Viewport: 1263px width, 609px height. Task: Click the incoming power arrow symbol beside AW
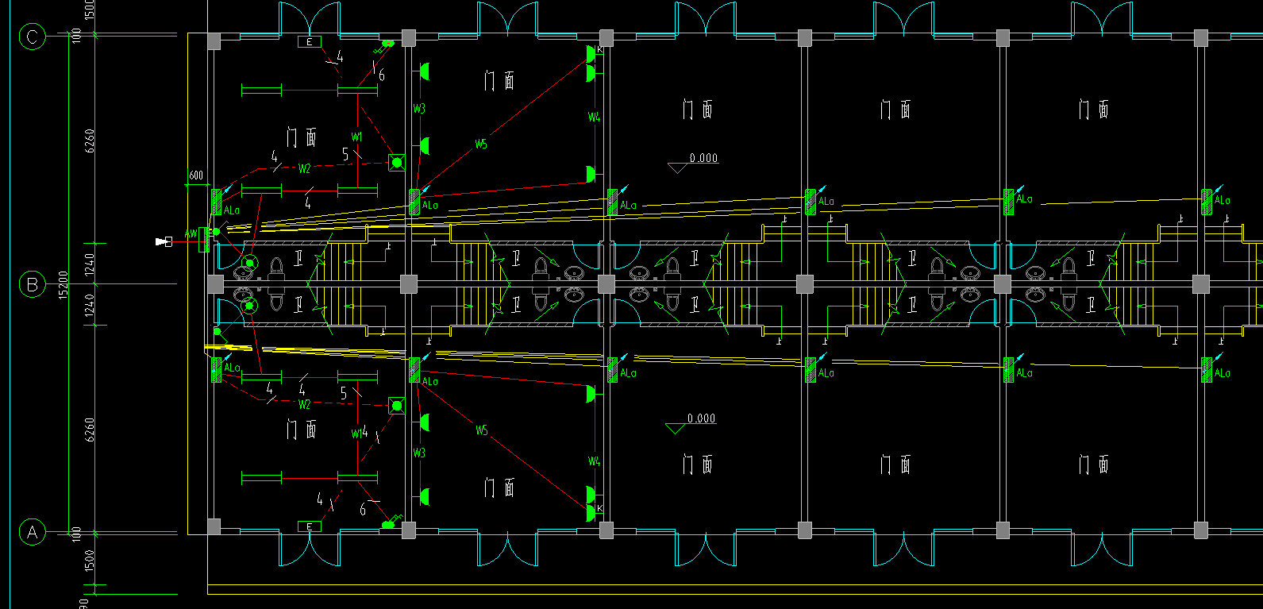coord(164,241)
